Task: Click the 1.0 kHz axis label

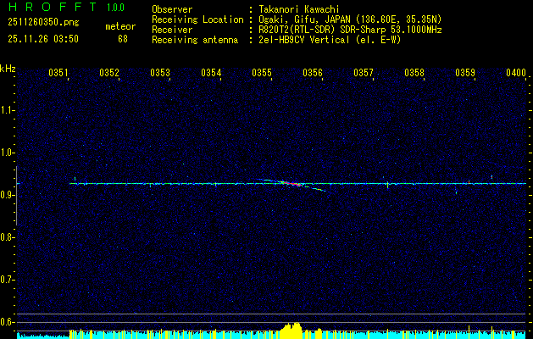Action: [7, 153]
